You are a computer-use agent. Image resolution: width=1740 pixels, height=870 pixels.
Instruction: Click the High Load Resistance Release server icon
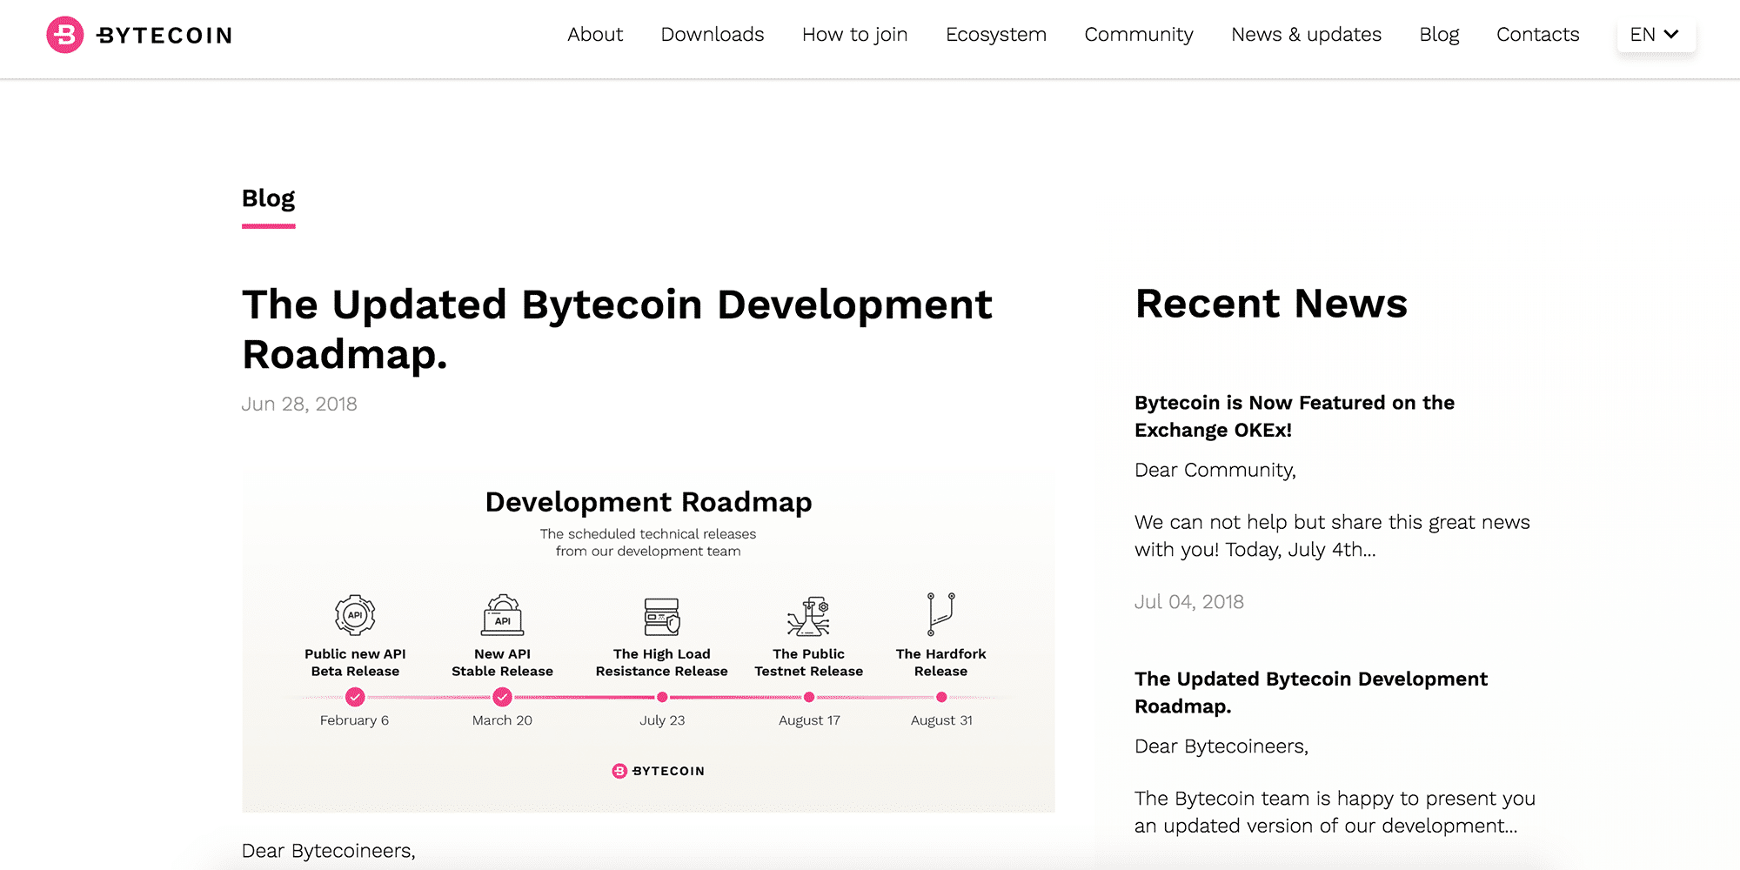click(x=662, y=616)
